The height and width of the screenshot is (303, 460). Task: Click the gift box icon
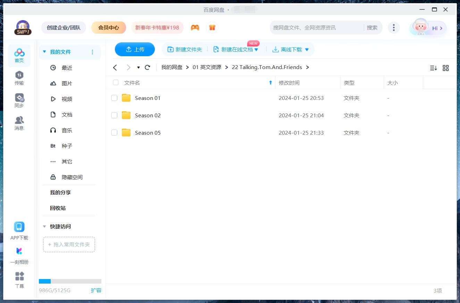click(x=212, y=27)
